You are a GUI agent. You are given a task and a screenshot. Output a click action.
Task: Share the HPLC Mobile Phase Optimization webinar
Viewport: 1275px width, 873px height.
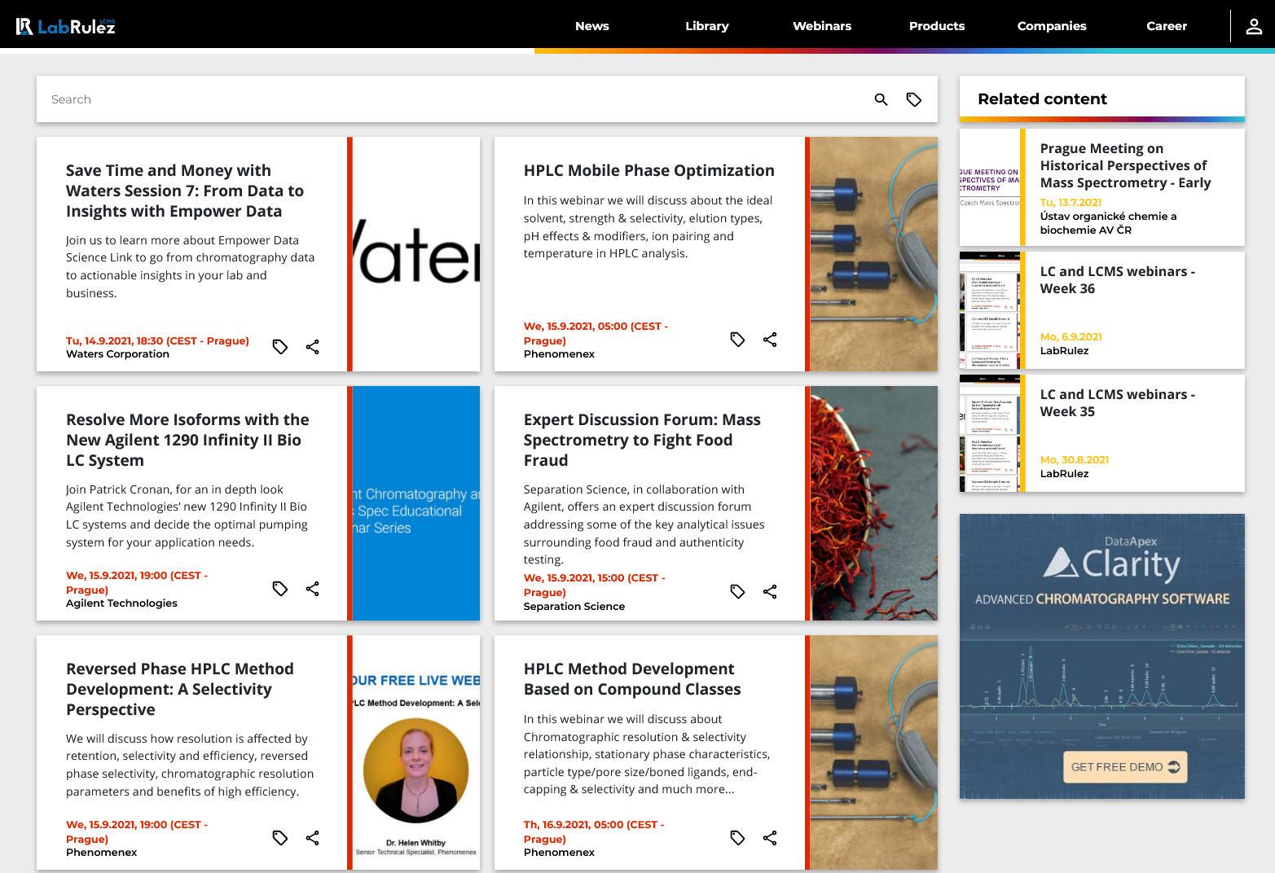pyautogui.click(x=770, y=340)
